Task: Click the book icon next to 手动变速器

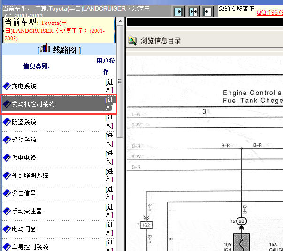Action: click(7, 211)
